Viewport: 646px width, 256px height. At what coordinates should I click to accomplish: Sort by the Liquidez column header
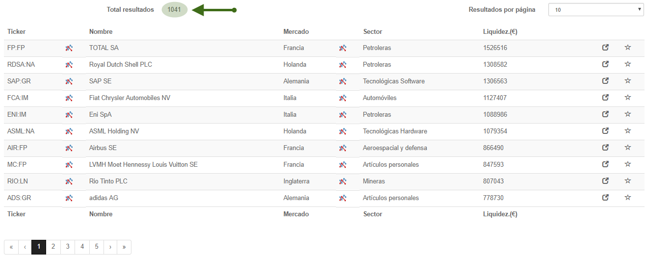[500, 31]
